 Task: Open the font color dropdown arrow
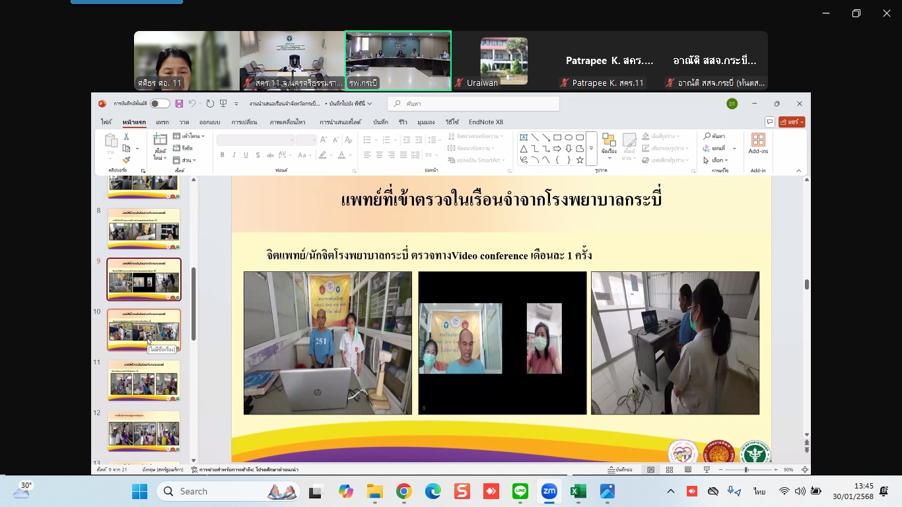[351, 155]
